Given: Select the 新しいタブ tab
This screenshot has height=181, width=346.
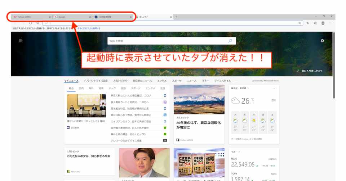Looking at the screenshot, I should coord(154,17).
